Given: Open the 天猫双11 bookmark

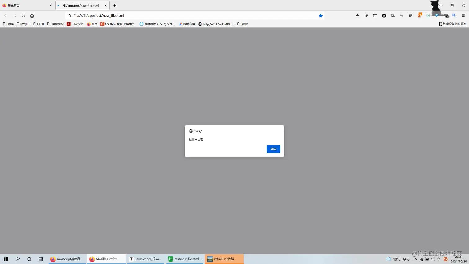Looking at the screenshot, I should [75, 24].
